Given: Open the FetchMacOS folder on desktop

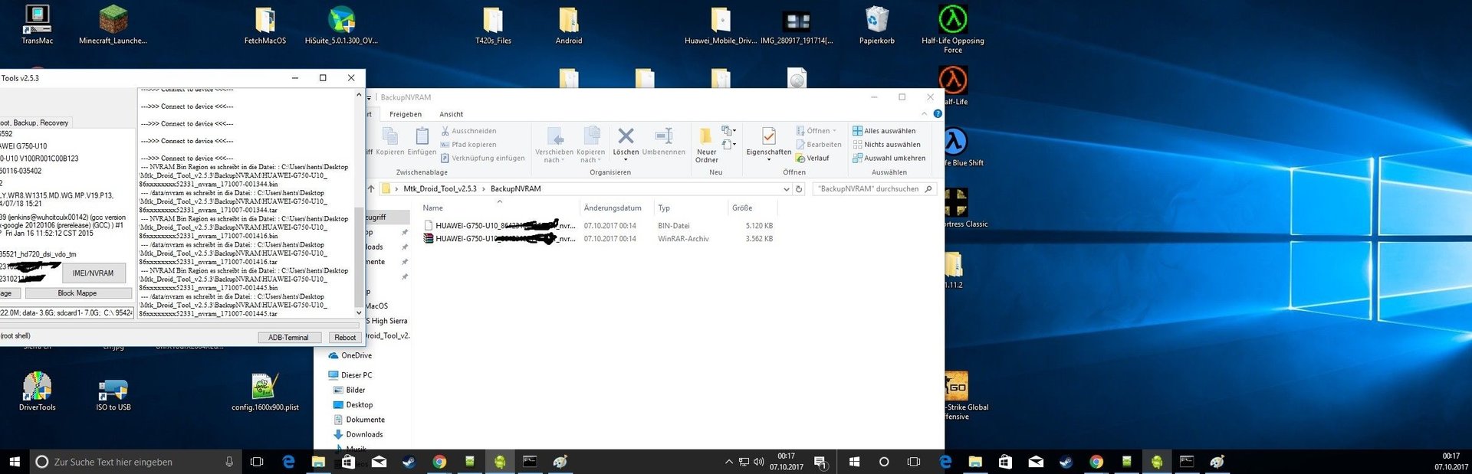Looking at the screenshot, I should (x=264, y=25).
